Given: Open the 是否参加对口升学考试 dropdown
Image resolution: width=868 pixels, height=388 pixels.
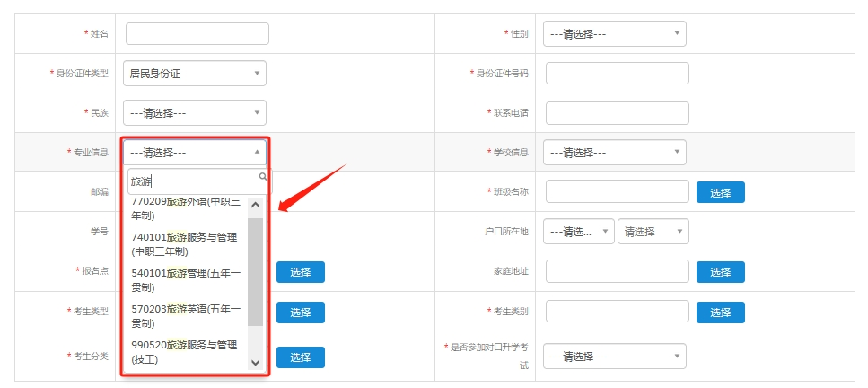Looking at the screenshot, I should (x=615, y=356).
